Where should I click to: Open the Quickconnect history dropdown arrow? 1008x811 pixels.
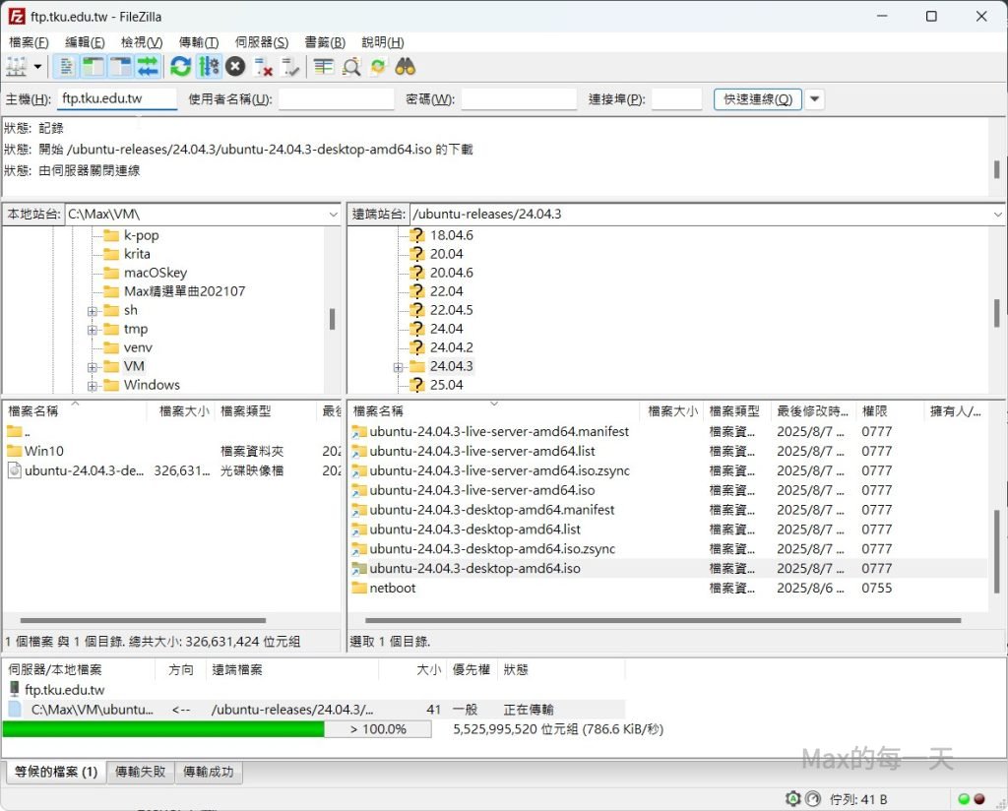coord(815,99)
